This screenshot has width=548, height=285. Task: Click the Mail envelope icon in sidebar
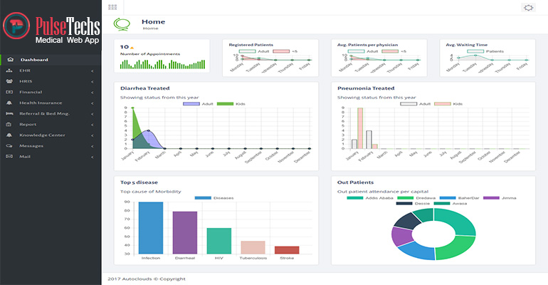9,156
